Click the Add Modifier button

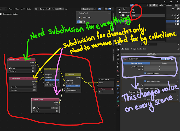click(150, 54)
